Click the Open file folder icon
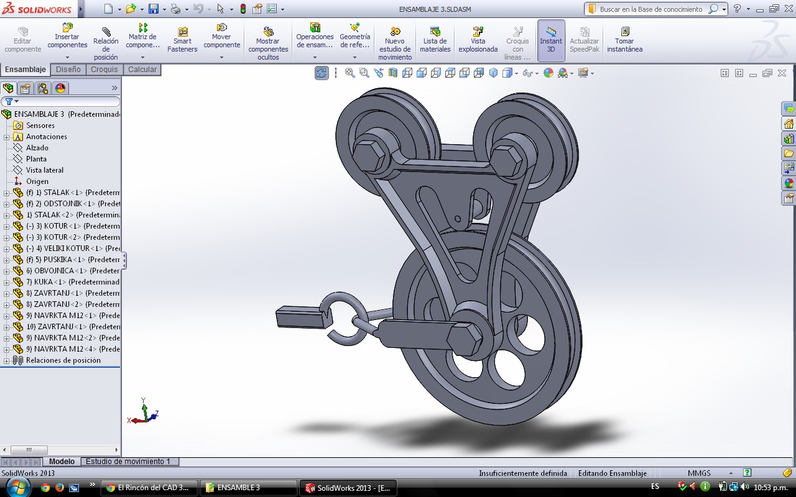This screenshot has width=796, height=497. 131,9
